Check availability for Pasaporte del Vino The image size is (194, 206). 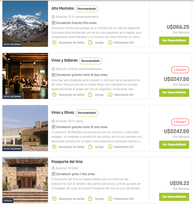(174, 197)
